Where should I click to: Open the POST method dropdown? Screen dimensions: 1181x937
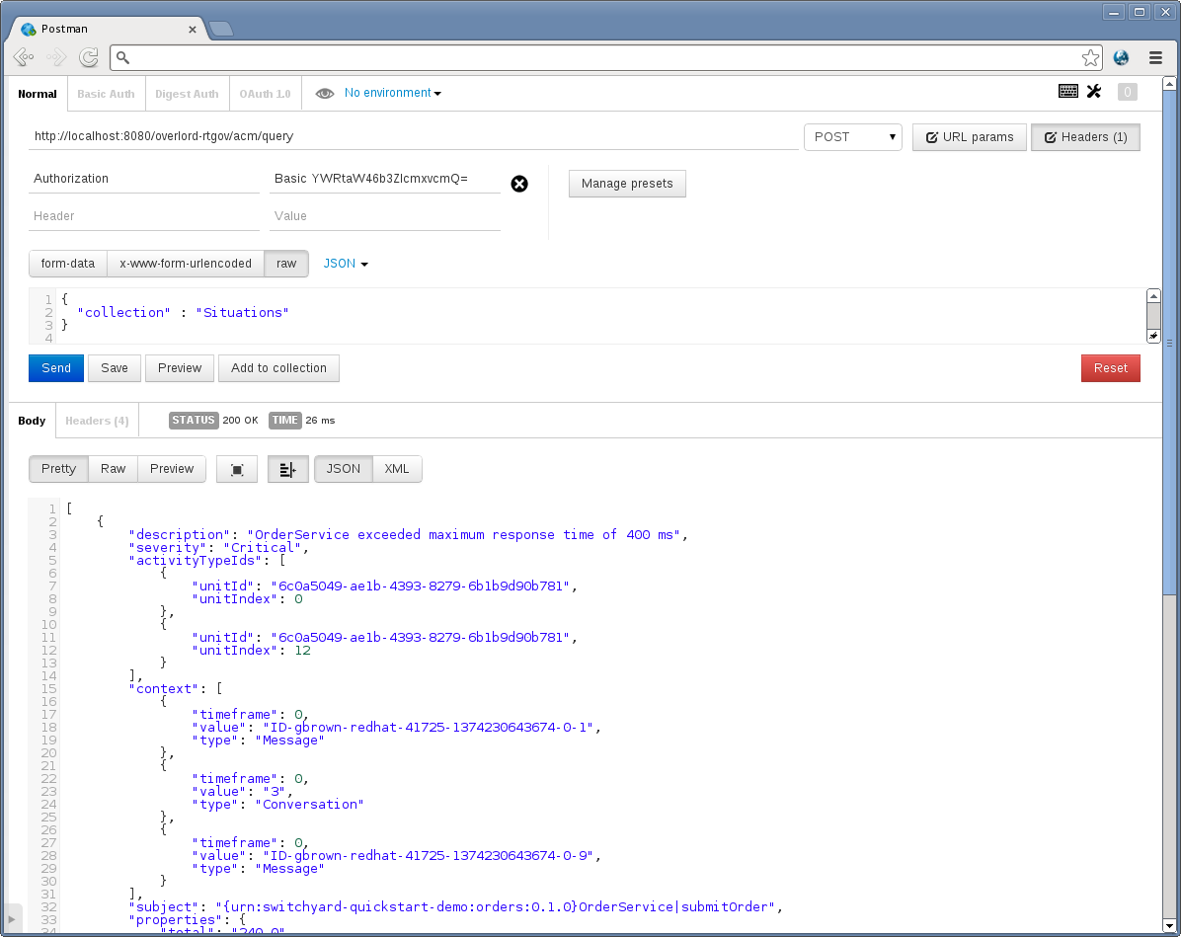click(x=852, y=137)
